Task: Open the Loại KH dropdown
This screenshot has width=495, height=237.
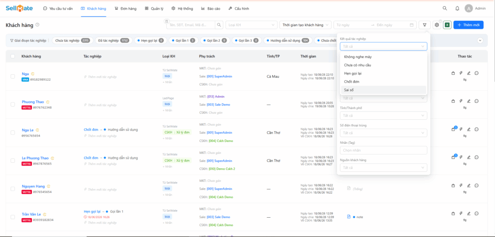Action: pyautogui.click(x=251, y=25)
